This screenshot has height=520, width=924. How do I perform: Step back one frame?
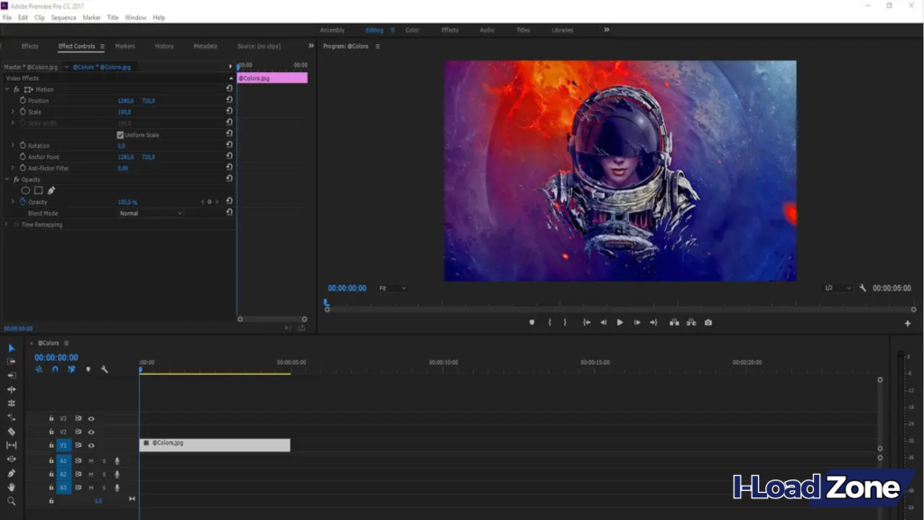604,322
